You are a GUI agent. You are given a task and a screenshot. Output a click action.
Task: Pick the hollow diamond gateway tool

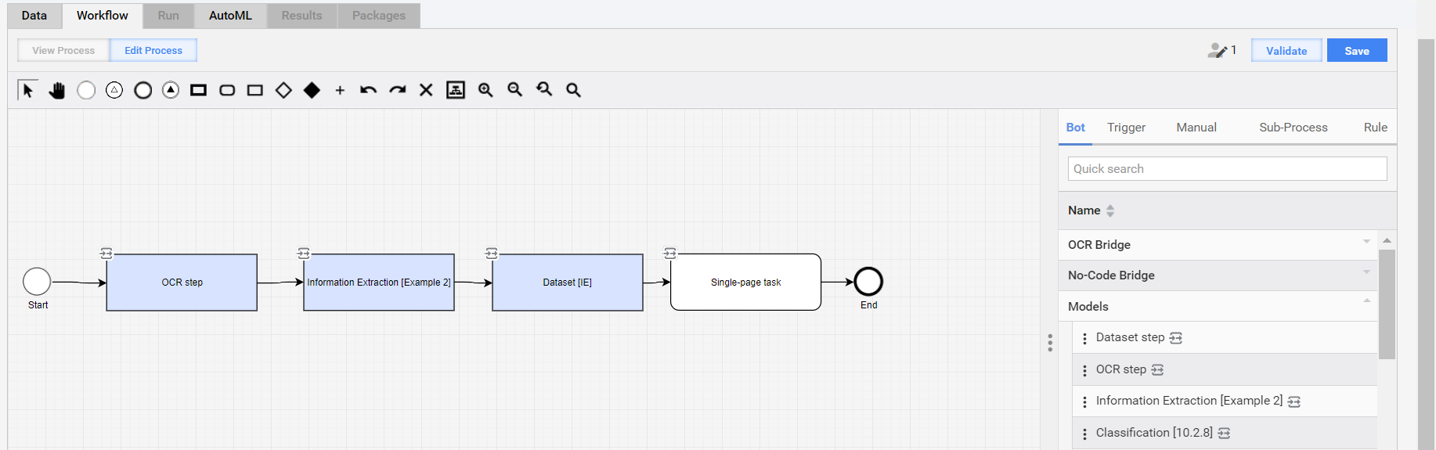click(x=283, y=90)
